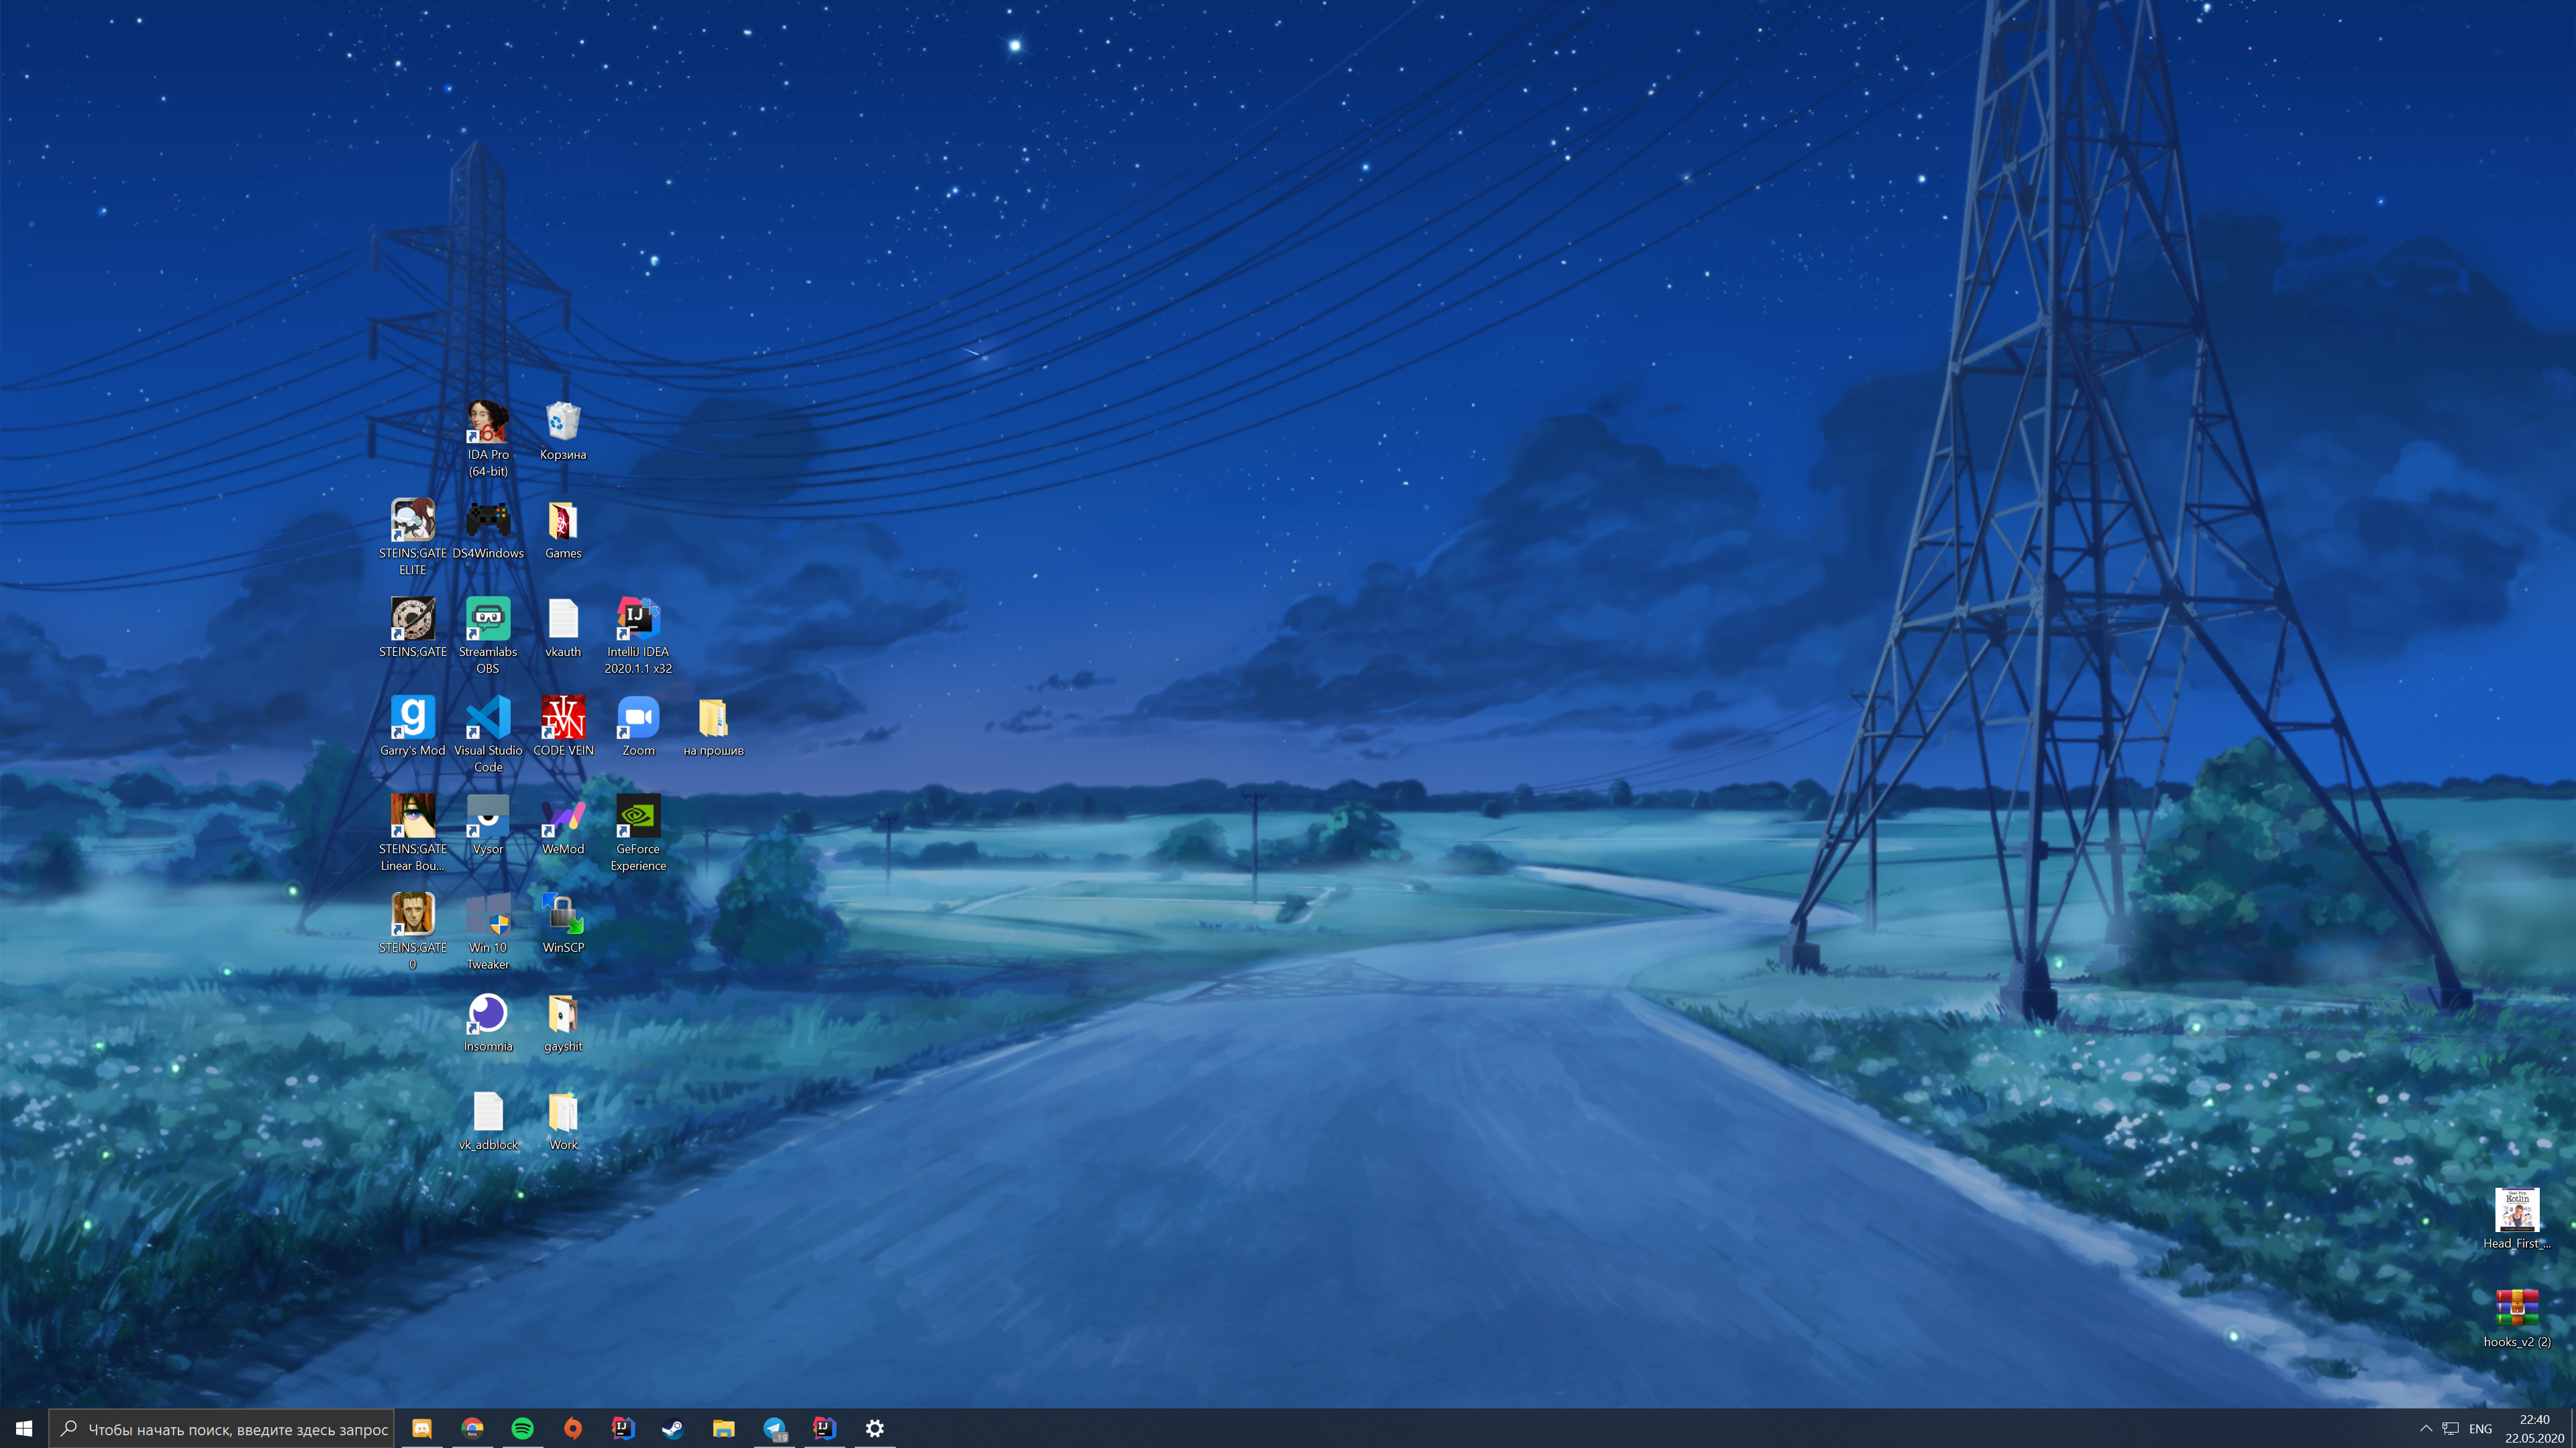The height and width of the screenshot is (1448, 2576).
Task: Open the Корзина recycle bin icon
Action: point(563,431)
